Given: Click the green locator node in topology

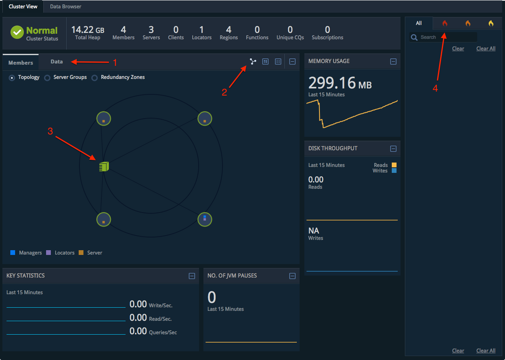Looking at the screenshot, I should coord(104,167).
